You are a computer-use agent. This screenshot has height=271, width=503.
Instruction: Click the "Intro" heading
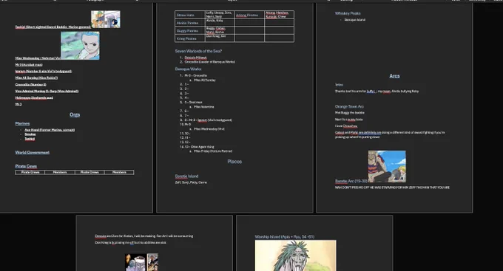[x=339, y=85]
